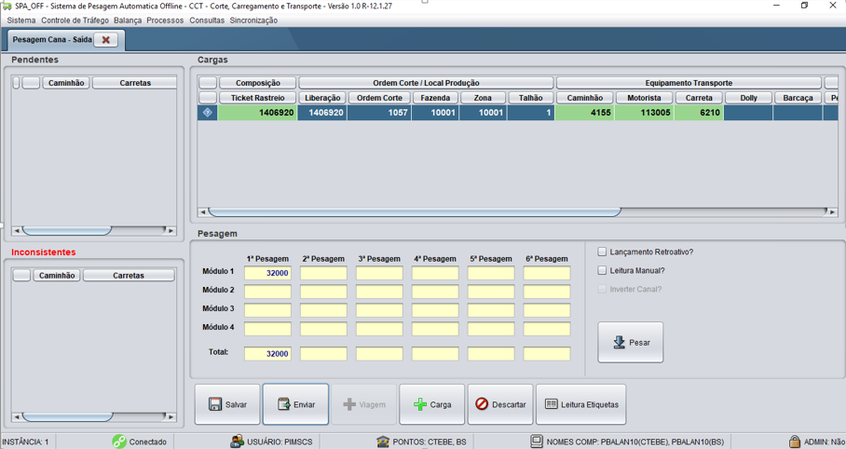Click left arrow of Cargas scrollbar

(x=203, y=212)
